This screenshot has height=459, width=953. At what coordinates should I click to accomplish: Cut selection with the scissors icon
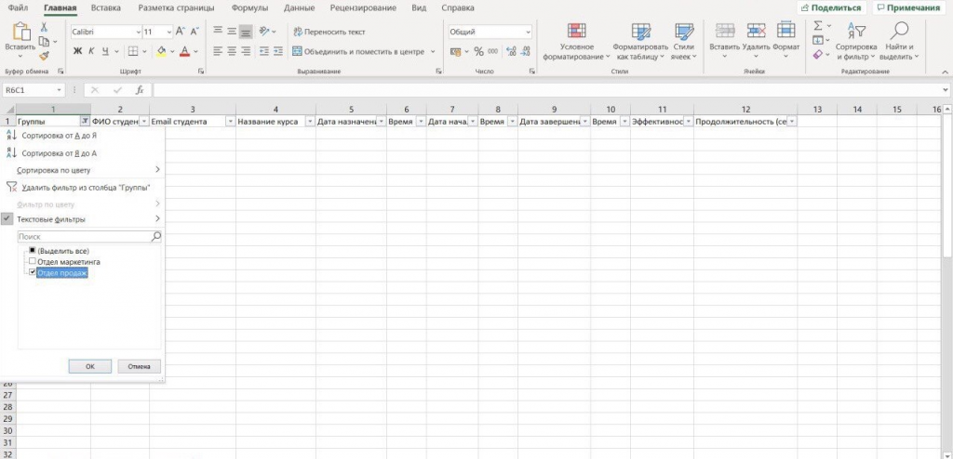point(44,27)
